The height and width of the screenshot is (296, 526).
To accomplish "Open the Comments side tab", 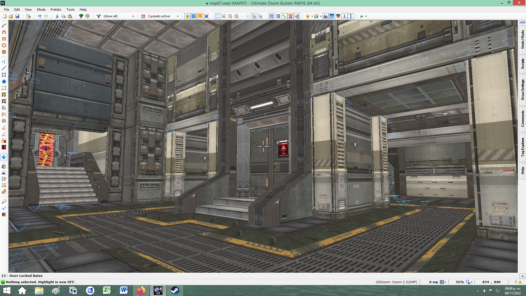I will point(522,119).
